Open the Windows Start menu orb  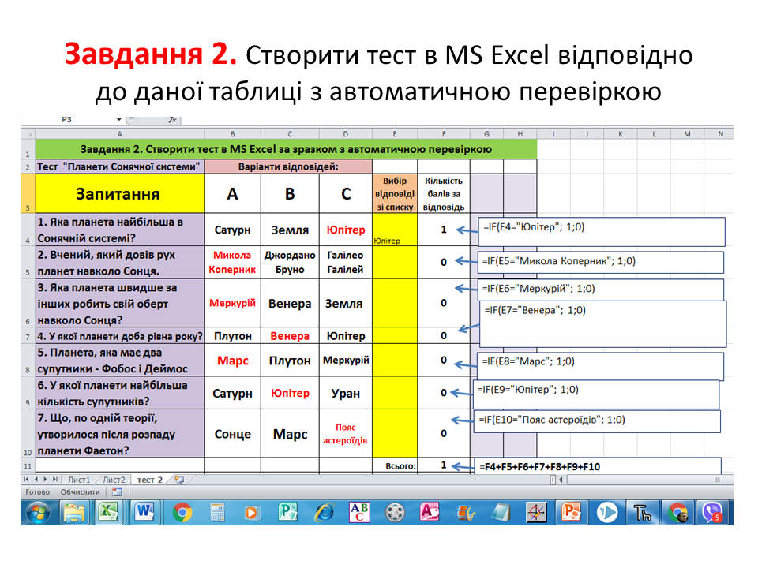38,513
